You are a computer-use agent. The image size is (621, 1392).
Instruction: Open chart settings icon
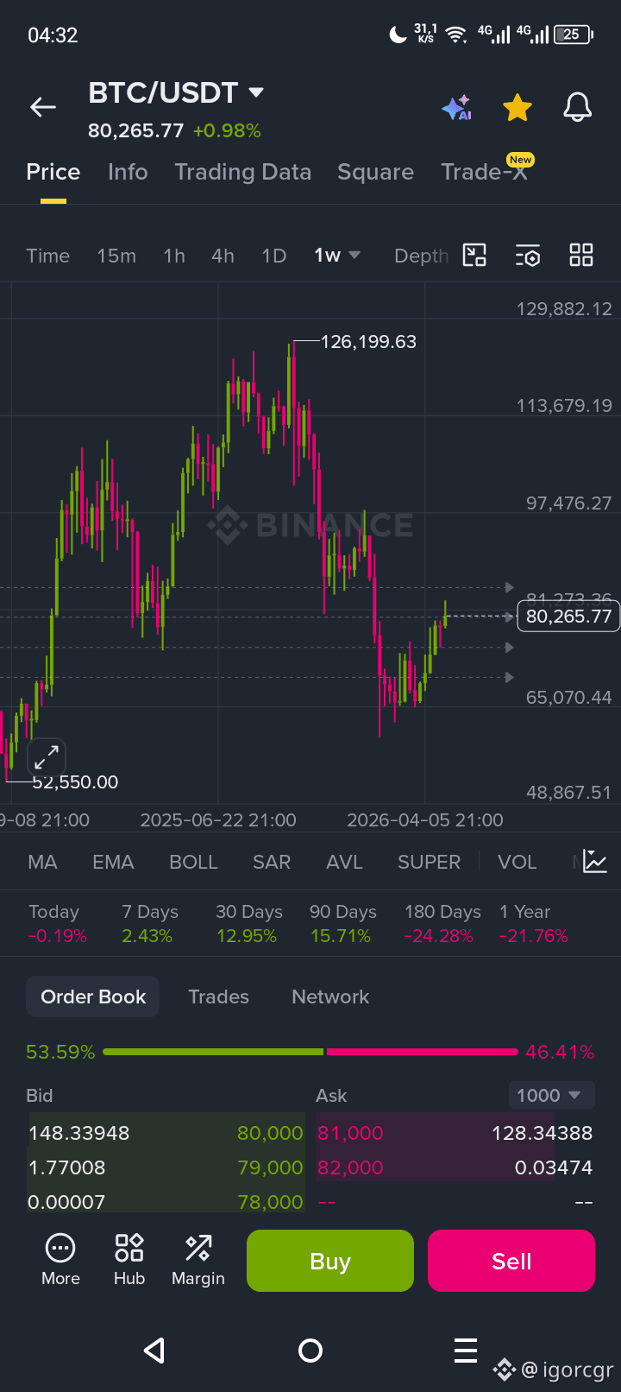[x=528, y=256]
